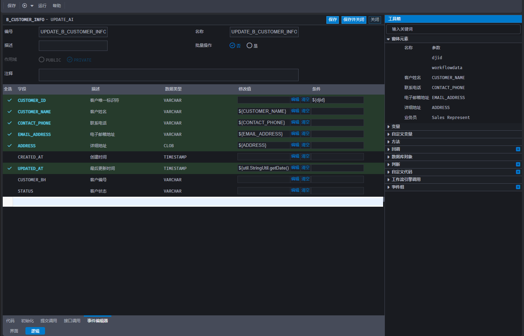Open the dropdown arrow beside the run icon
Image resolution: width=524 pixels, height=336 pixels.
point(32,6)
